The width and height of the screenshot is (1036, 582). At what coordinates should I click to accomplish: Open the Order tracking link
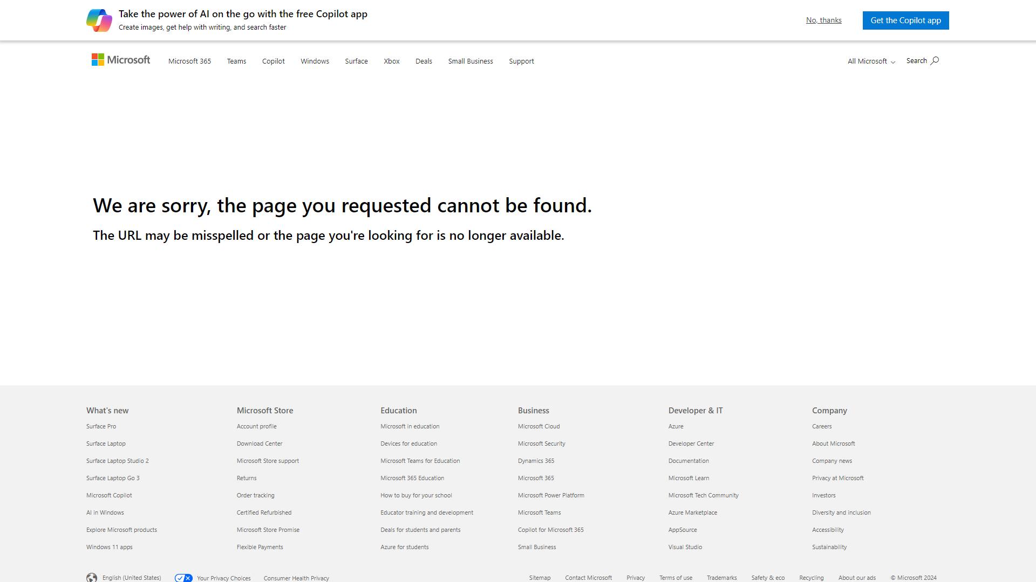click(x=255, y=495)
